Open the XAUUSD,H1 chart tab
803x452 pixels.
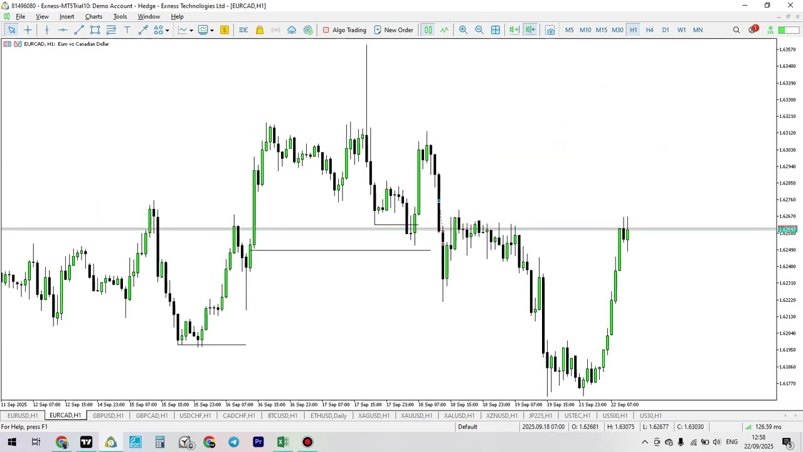(417, 416)
